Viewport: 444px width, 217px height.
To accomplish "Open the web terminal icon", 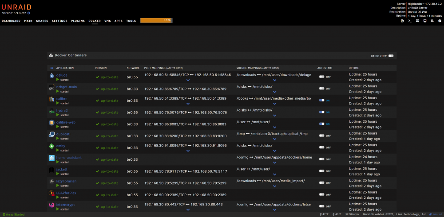I will [x=410, y=21].
